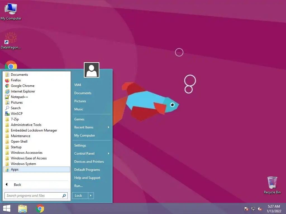This screenshot has height=214, width=286.
Task: Click the Windows Start button on taskbar
Action: [x=7, y=208]
